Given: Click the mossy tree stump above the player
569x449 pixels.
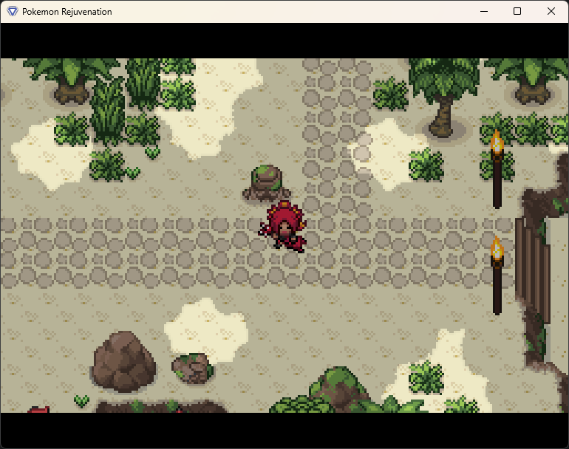Looking at the screenshot, I should [x=267, y=184].
